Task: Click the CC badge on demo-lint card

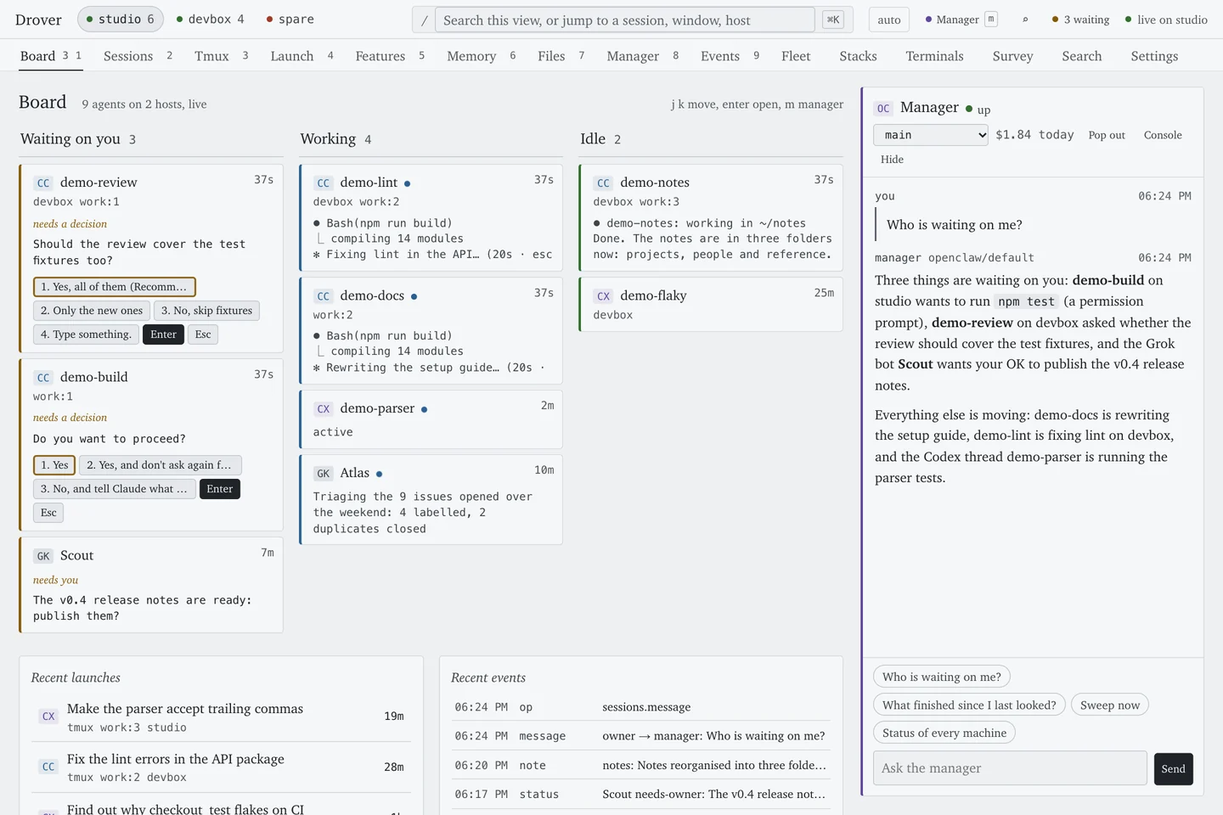Action: [x=324, y=183]
